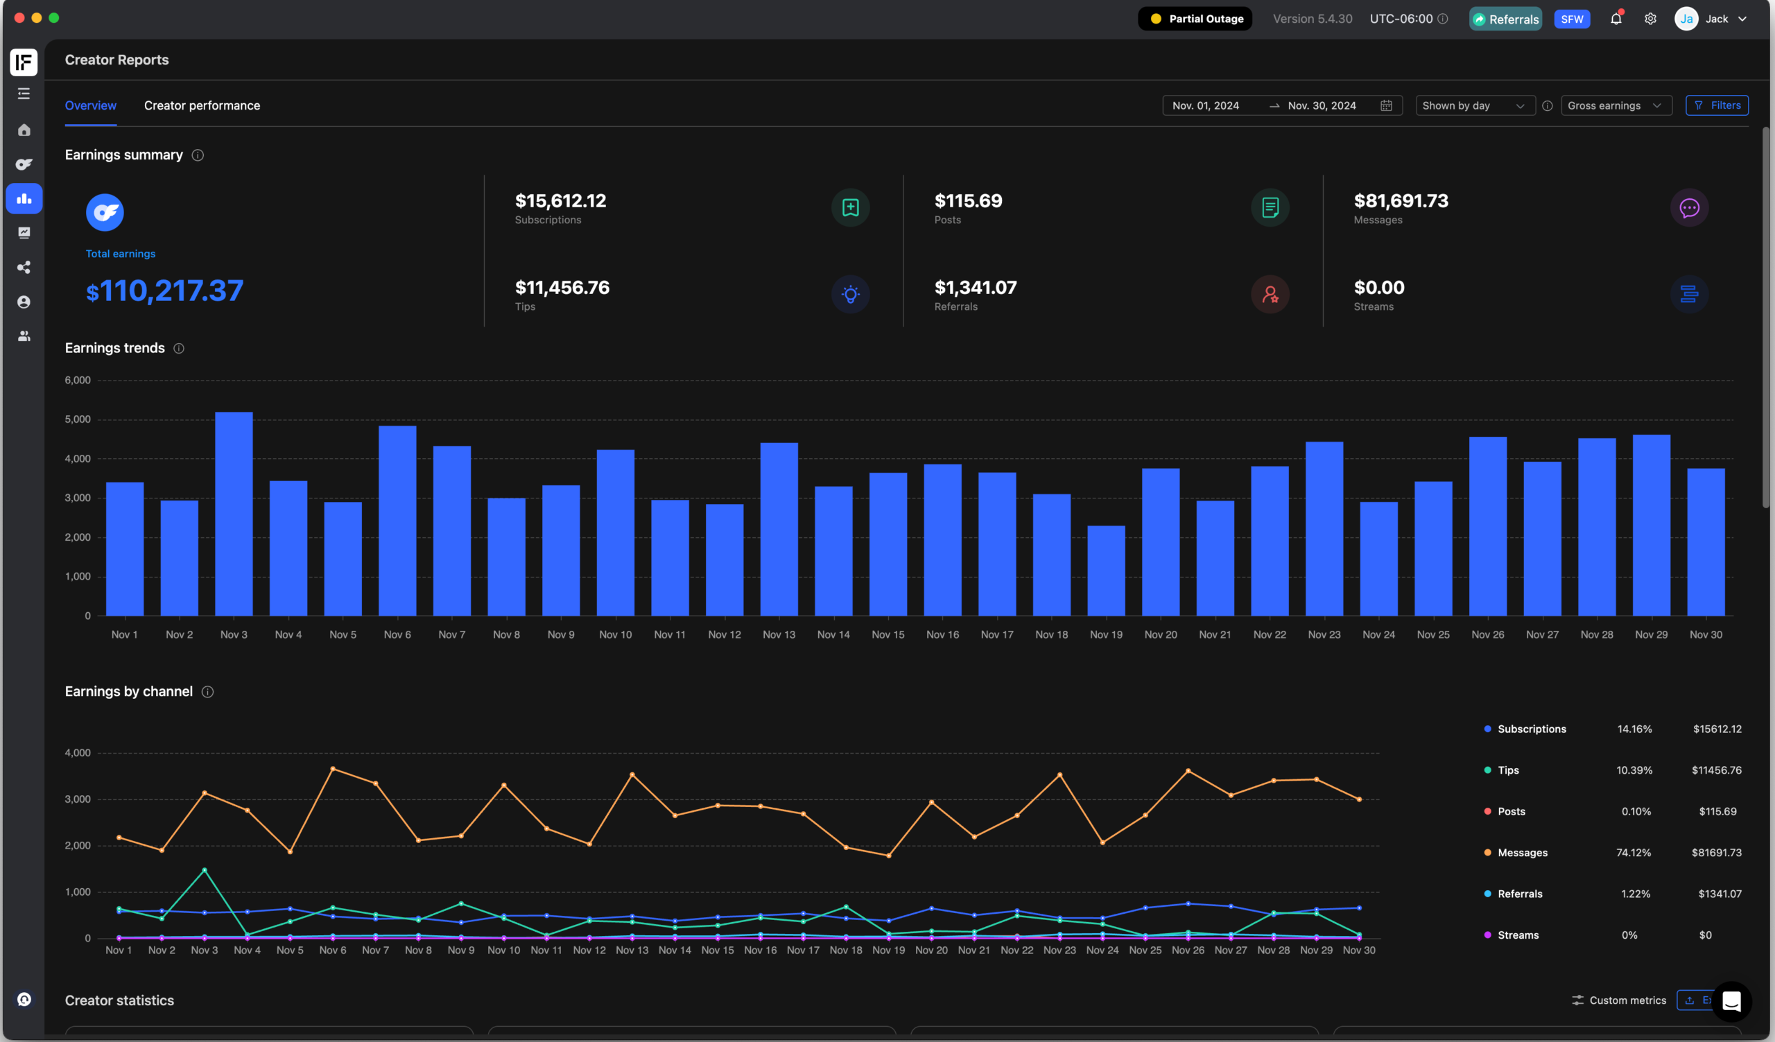Open the share/network icon in sidebar

24,268
